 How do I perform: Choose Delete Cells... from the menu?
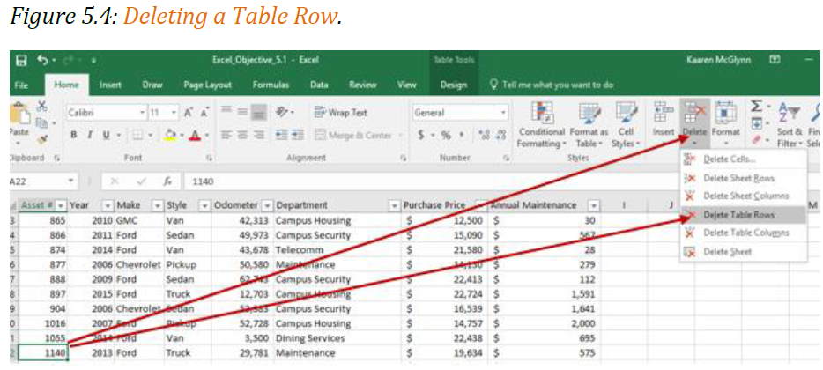743,159
